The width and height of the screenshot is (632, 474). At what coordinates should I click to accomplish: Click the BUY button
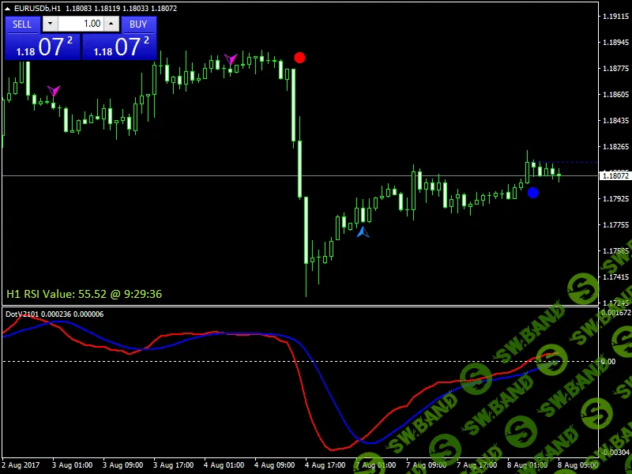(138, 24)
